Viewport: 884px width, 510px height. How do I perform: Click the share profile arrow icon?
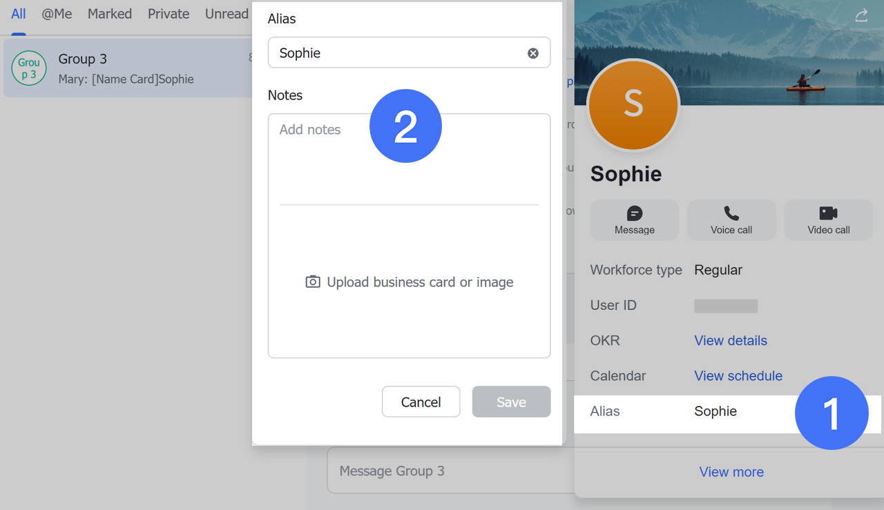pos(861,14)
